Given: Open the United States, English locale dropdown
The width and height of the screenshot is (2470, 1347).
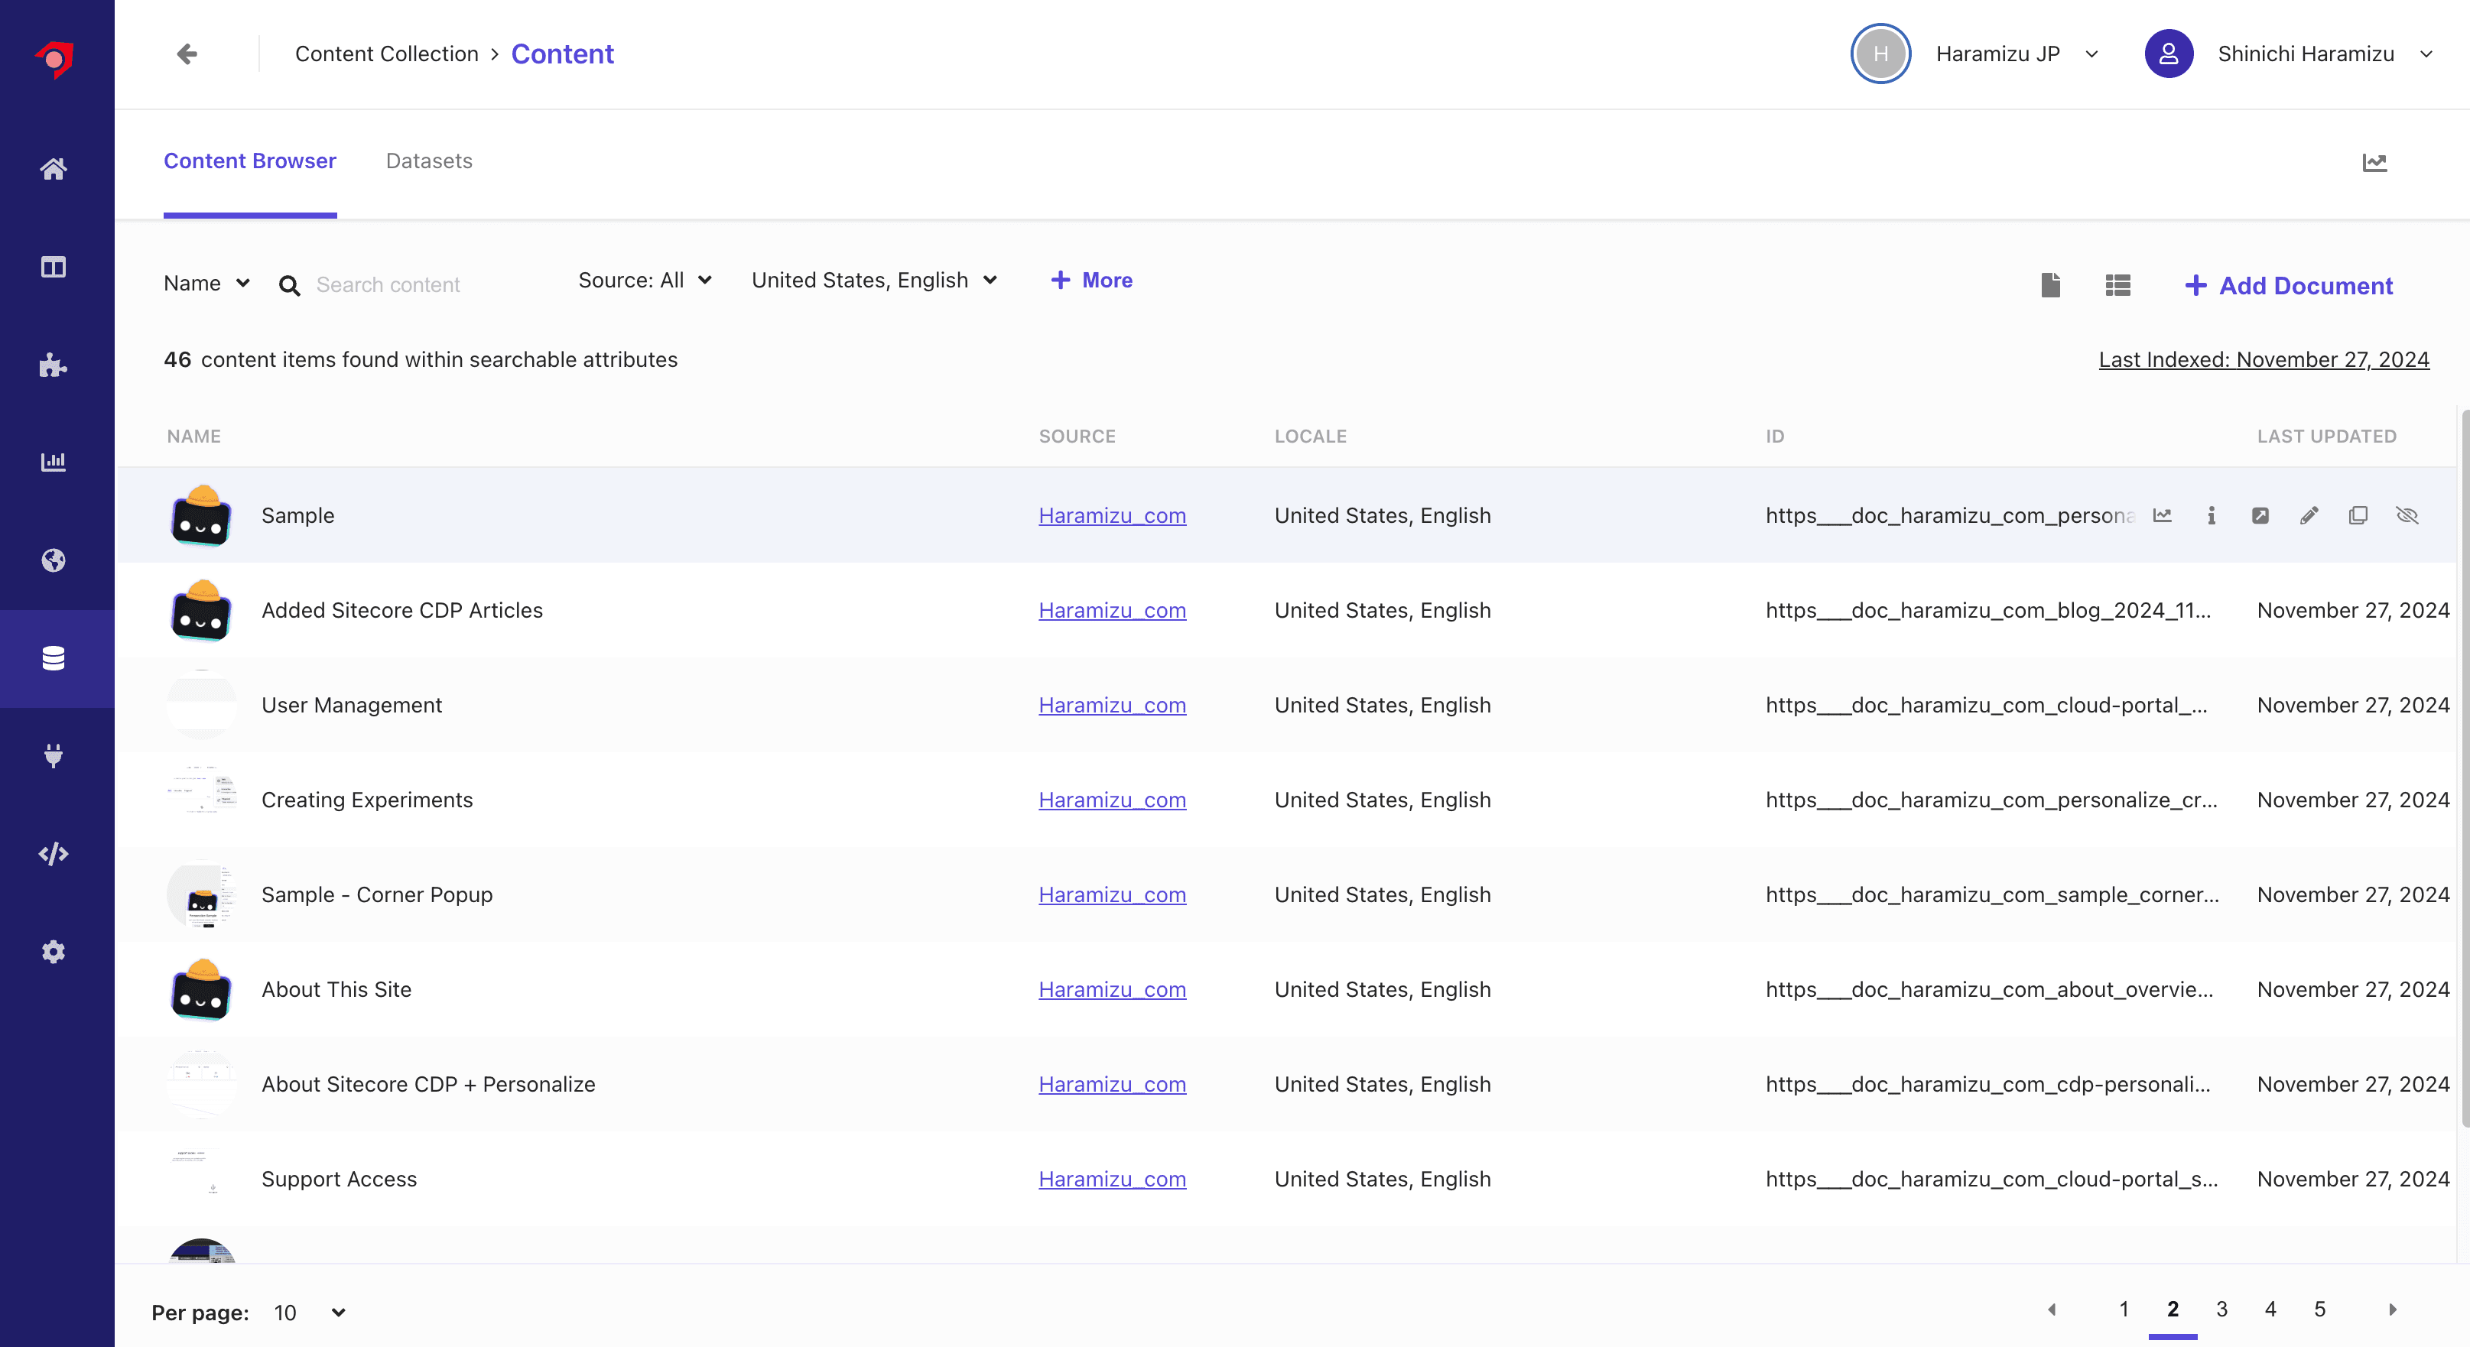Looking at the screenshot, I should coord(873,280).
